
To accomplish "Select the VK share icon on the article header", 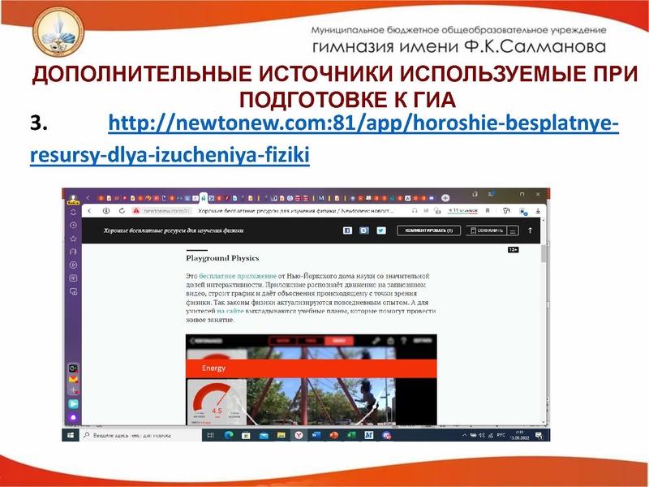I will 363,231.
